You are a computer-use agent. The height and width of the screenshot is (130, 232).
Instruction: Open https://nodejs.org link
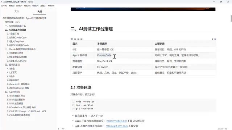coord(116,121)
